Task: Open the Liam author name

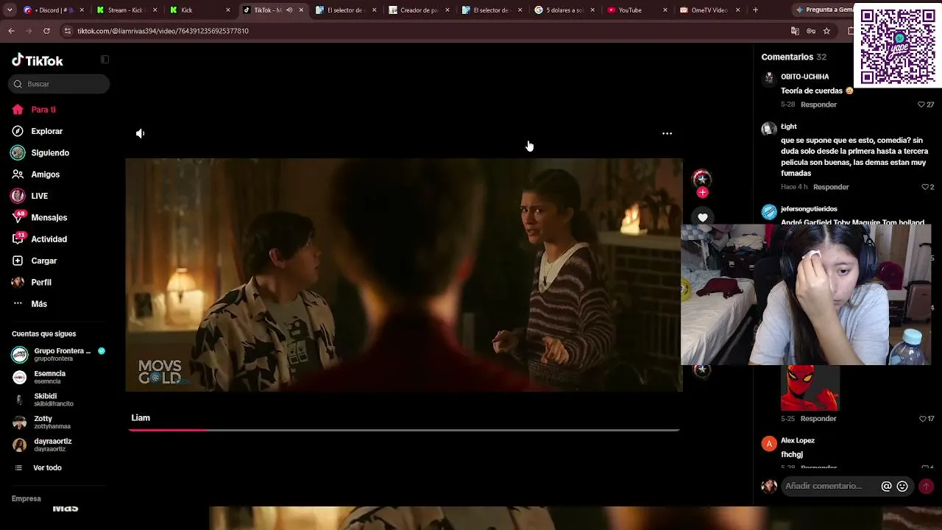Action: [141, 418]
